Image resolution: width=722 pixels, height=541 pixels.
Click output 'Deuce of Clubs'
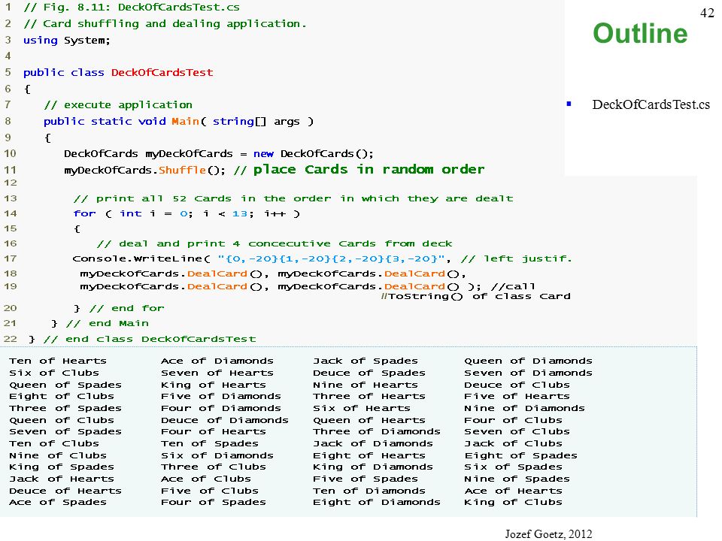(517, 385)
